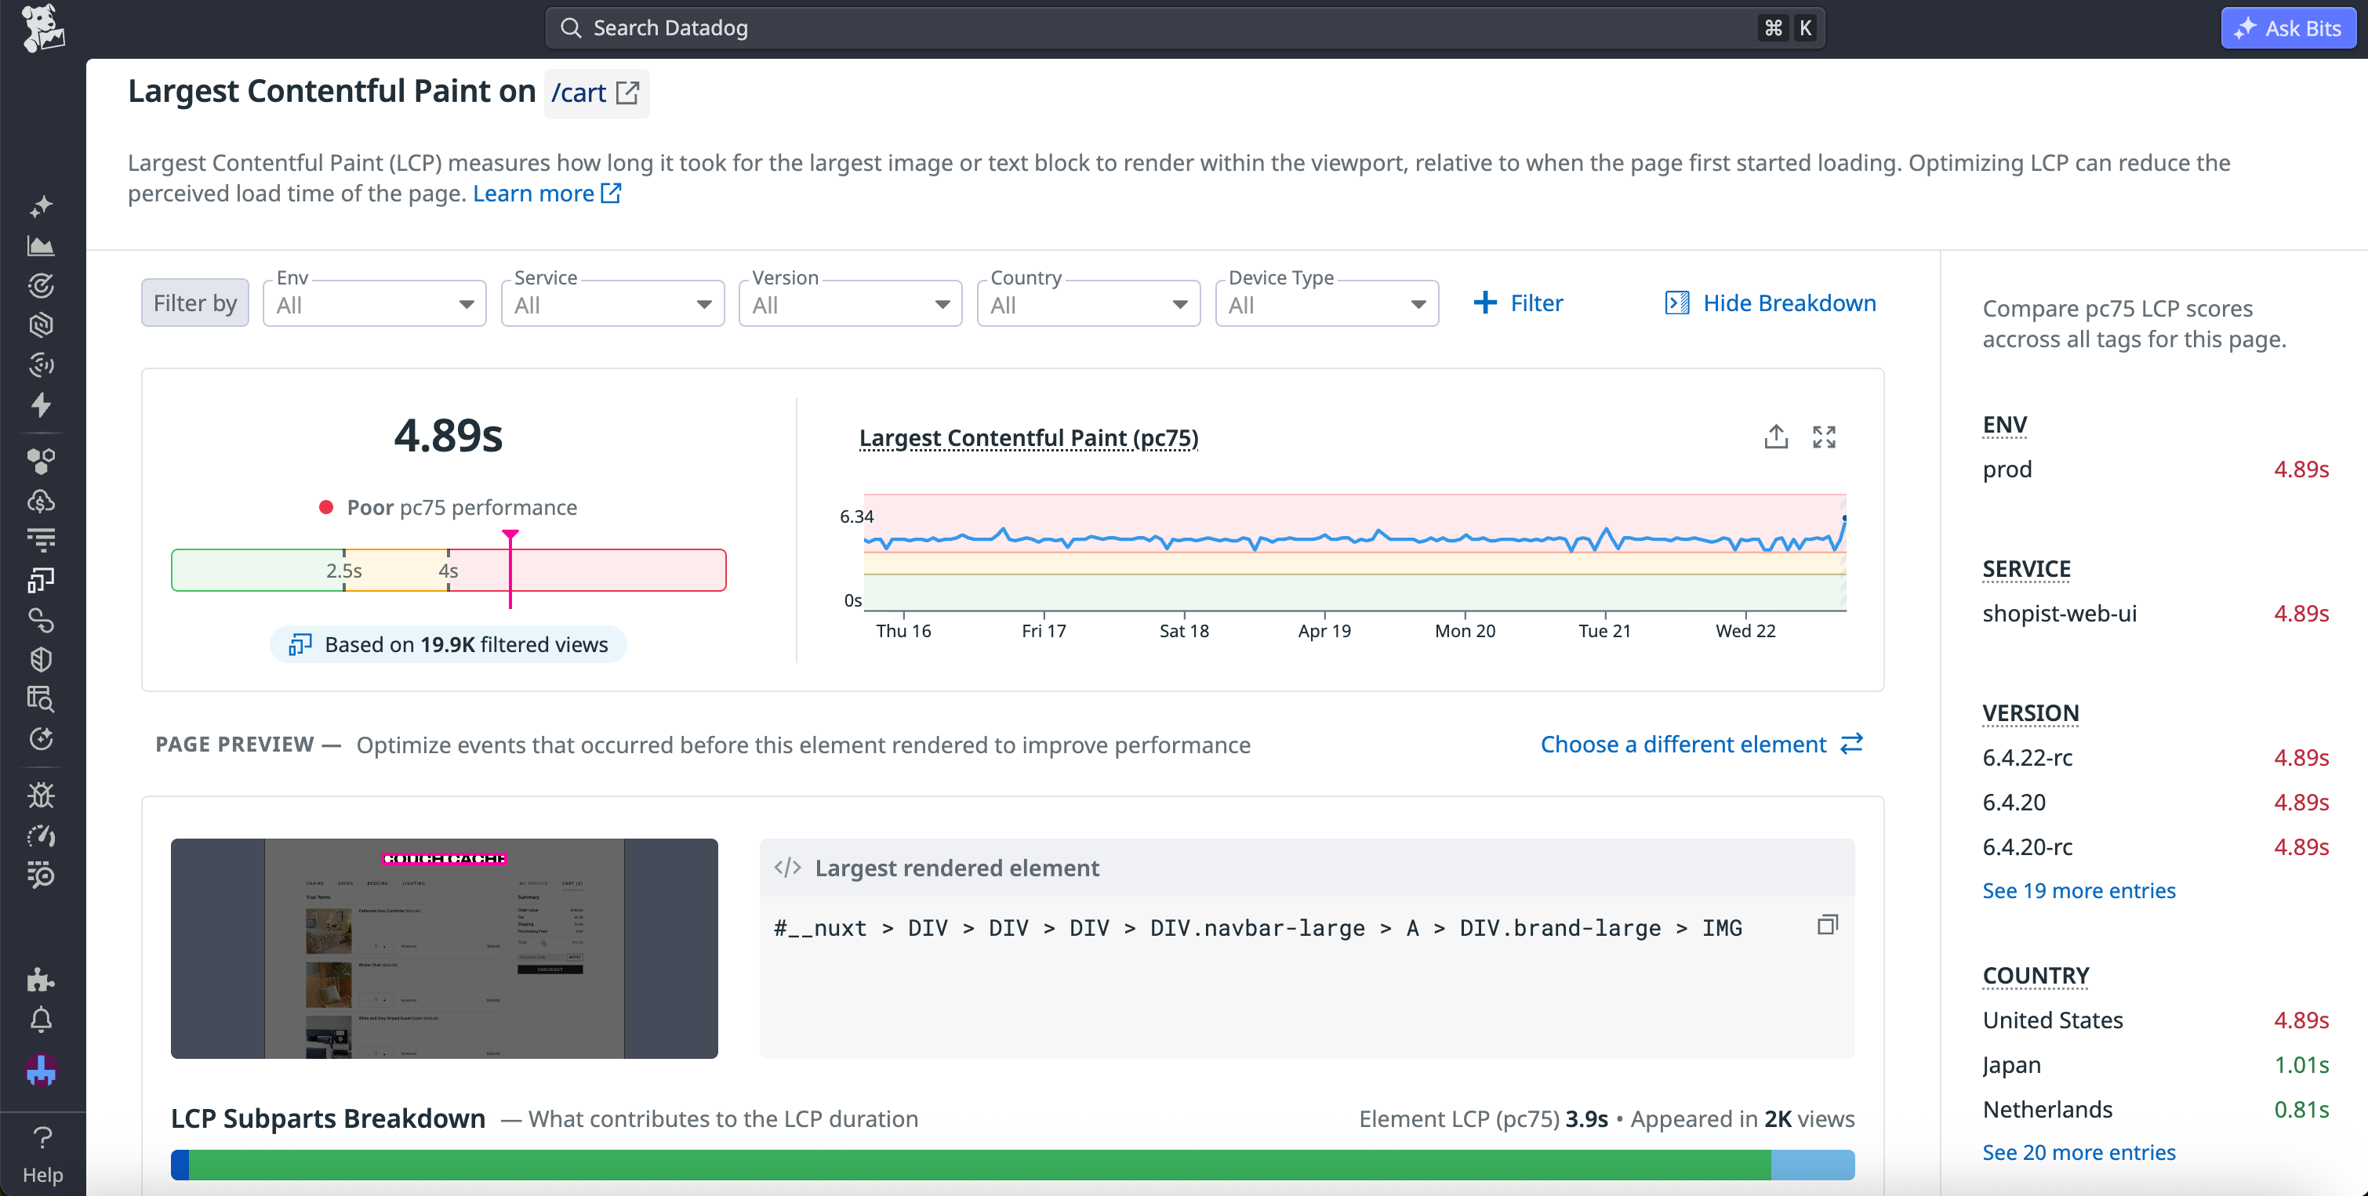Open Ask Bits assistant
The width and height of the screenshot is (2368, 1196).
(x=2288, y=28)
